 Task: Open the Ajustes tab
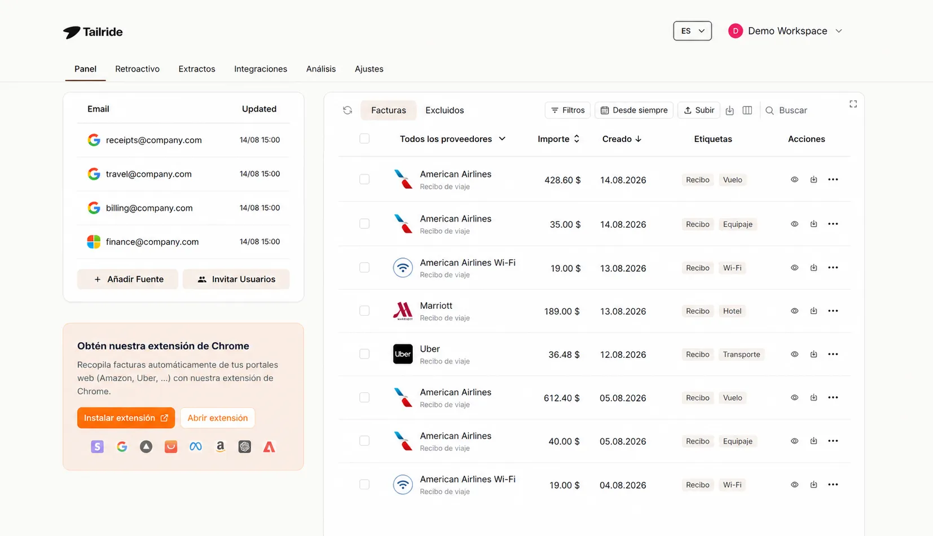369,69
